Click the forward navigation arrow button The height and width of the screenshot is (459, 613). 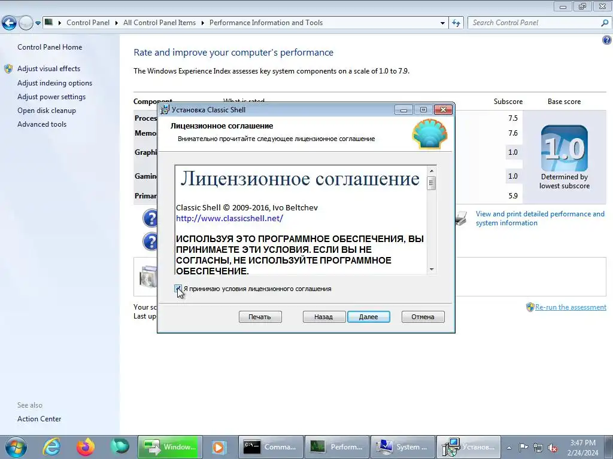point(26,23)
